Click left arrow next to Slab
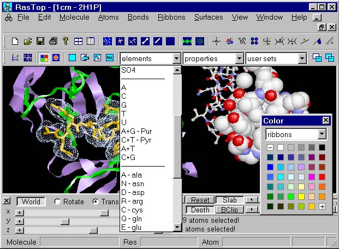 tap(252, 200)
